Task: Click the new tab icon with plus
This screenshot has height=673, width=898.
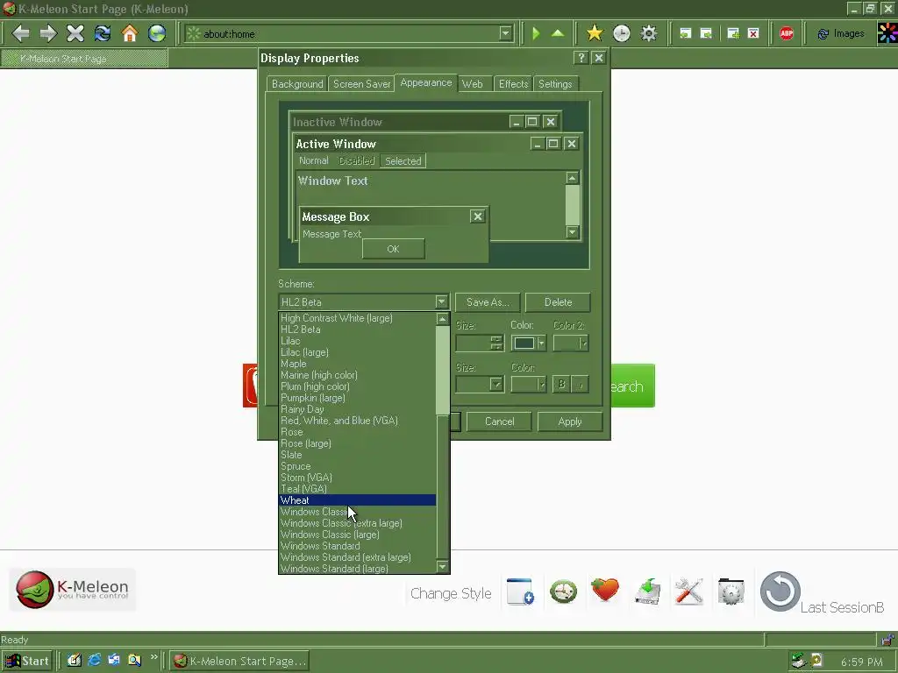Action: (733, 33)
